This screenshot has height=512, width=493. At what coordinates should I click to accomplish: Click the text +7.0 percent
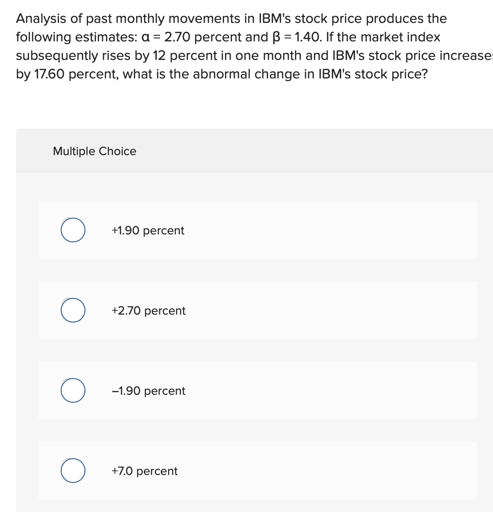pos(144,471)
